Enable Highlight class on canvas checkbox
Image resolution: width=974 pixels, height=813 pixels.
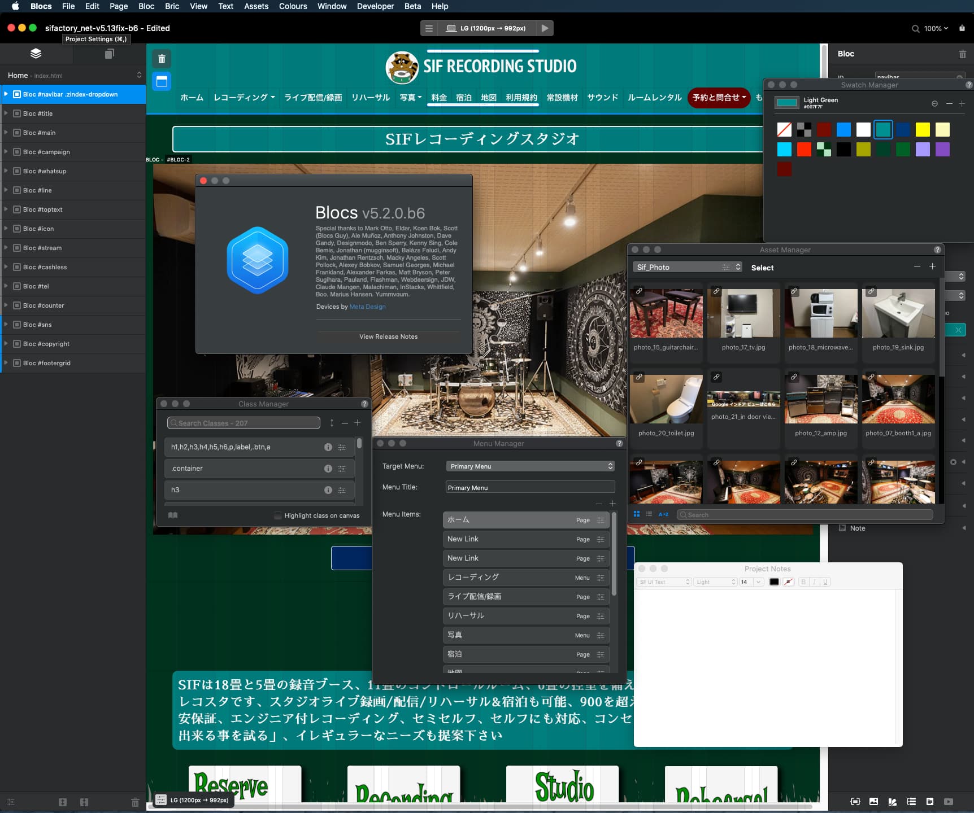pyautogui.click(x=278, y=515)
